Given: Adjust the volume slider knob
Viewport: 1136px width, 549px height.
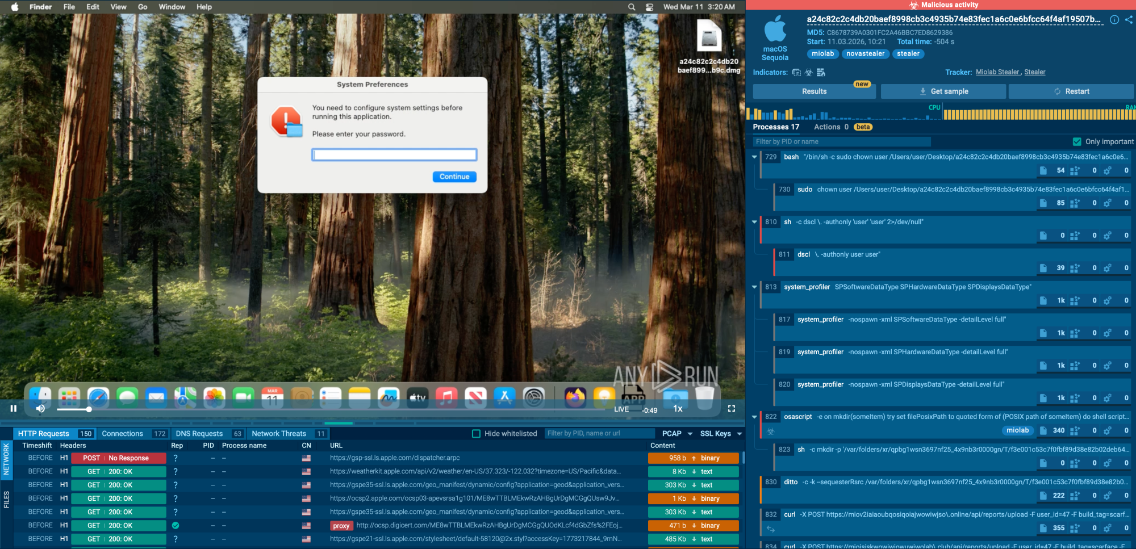Looking at the screenshot, I should click(x=89, y=409).
